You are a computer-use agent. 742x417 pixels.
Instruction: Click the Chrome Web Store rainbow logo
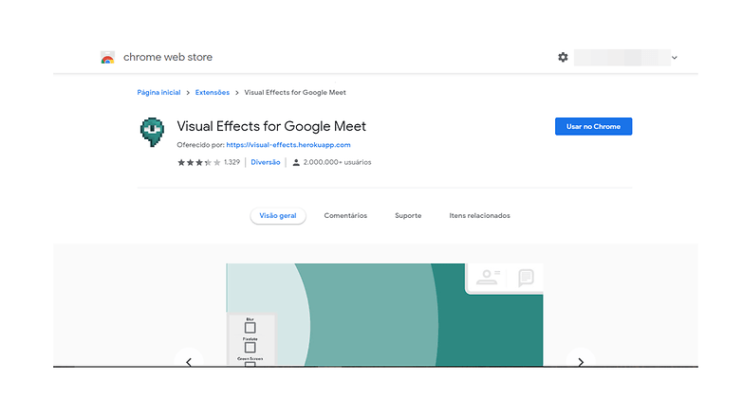[107, 58]
